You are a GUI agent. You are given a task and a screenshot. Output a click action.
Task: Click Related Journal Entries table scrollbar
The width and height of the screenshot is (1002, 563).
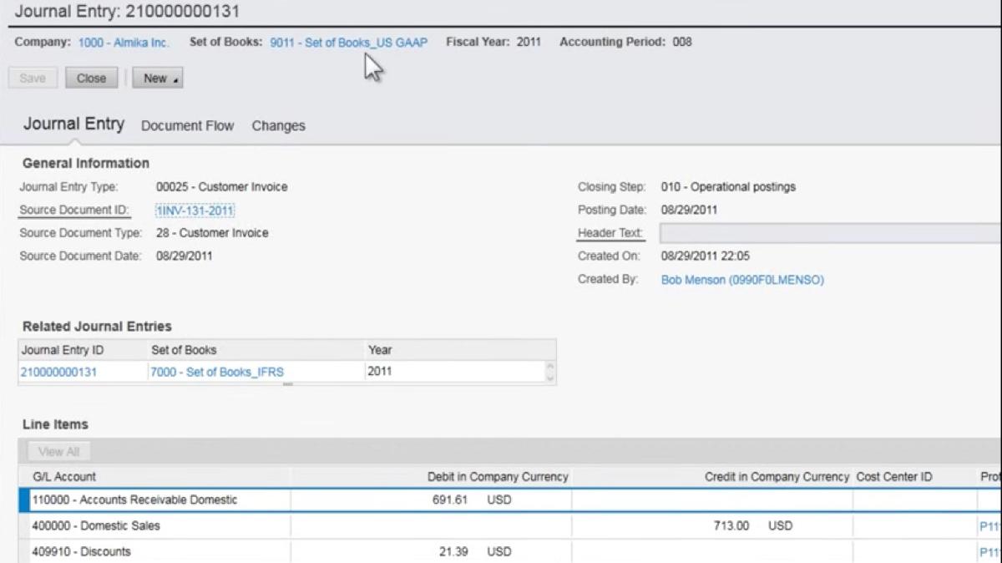click(x=549, y=372)
